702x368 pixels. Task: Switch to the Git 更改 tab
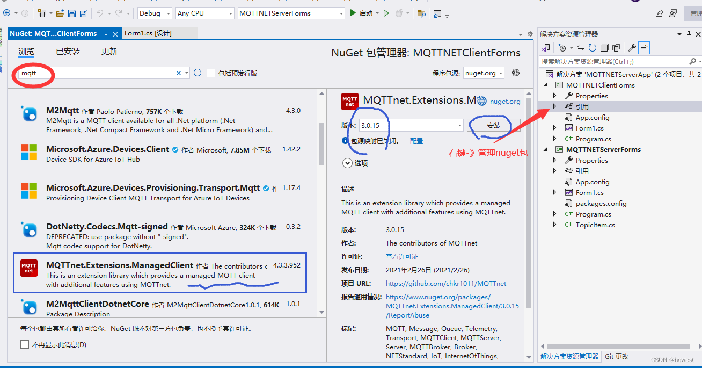click(617, 356)
